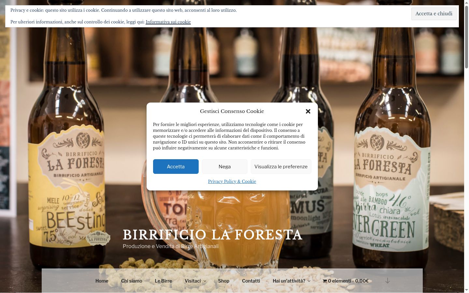Open the Shop menu item
Image resolution: width=469 pixels, height=293 pixels.
pyautogui.click(x=224, y=281)
